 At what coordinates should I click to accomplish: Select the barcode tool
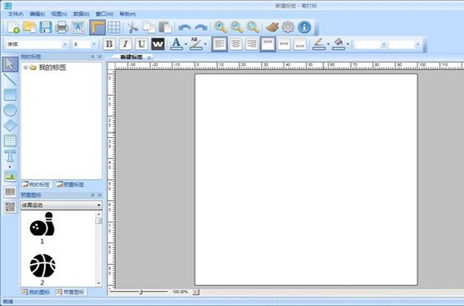(10, 191)
